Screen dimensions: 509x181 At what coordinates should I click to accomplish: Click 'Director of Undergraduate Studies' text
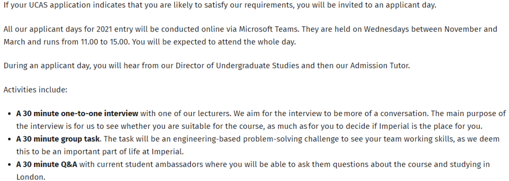click(237, 66)
